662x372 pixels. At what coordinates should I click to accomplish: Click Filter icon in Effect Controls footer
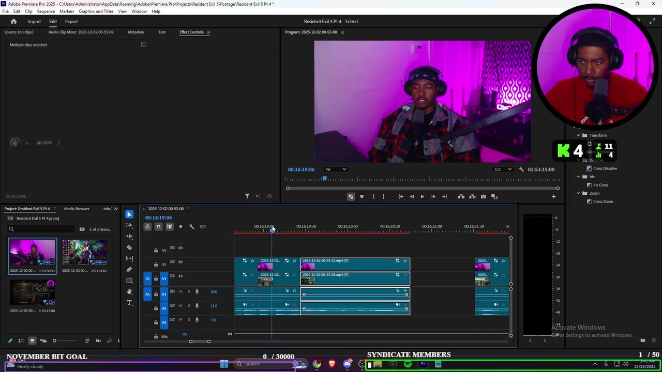(247, 196)
